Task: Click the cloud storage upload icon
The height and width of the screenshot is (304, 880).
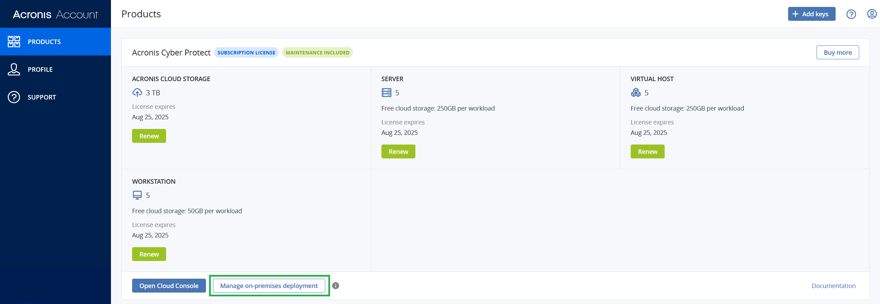Action: [x=137, y=93]
